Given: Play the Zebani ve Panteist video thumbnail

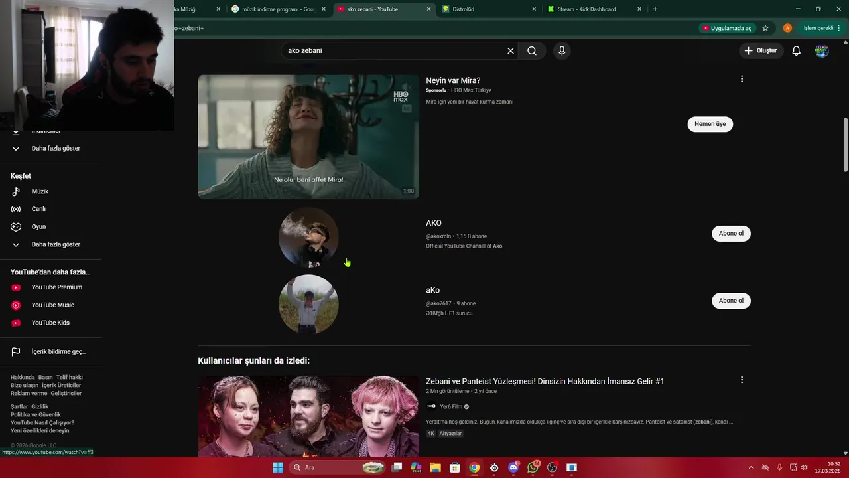Looking at the screenshot, I should [308, 416].
